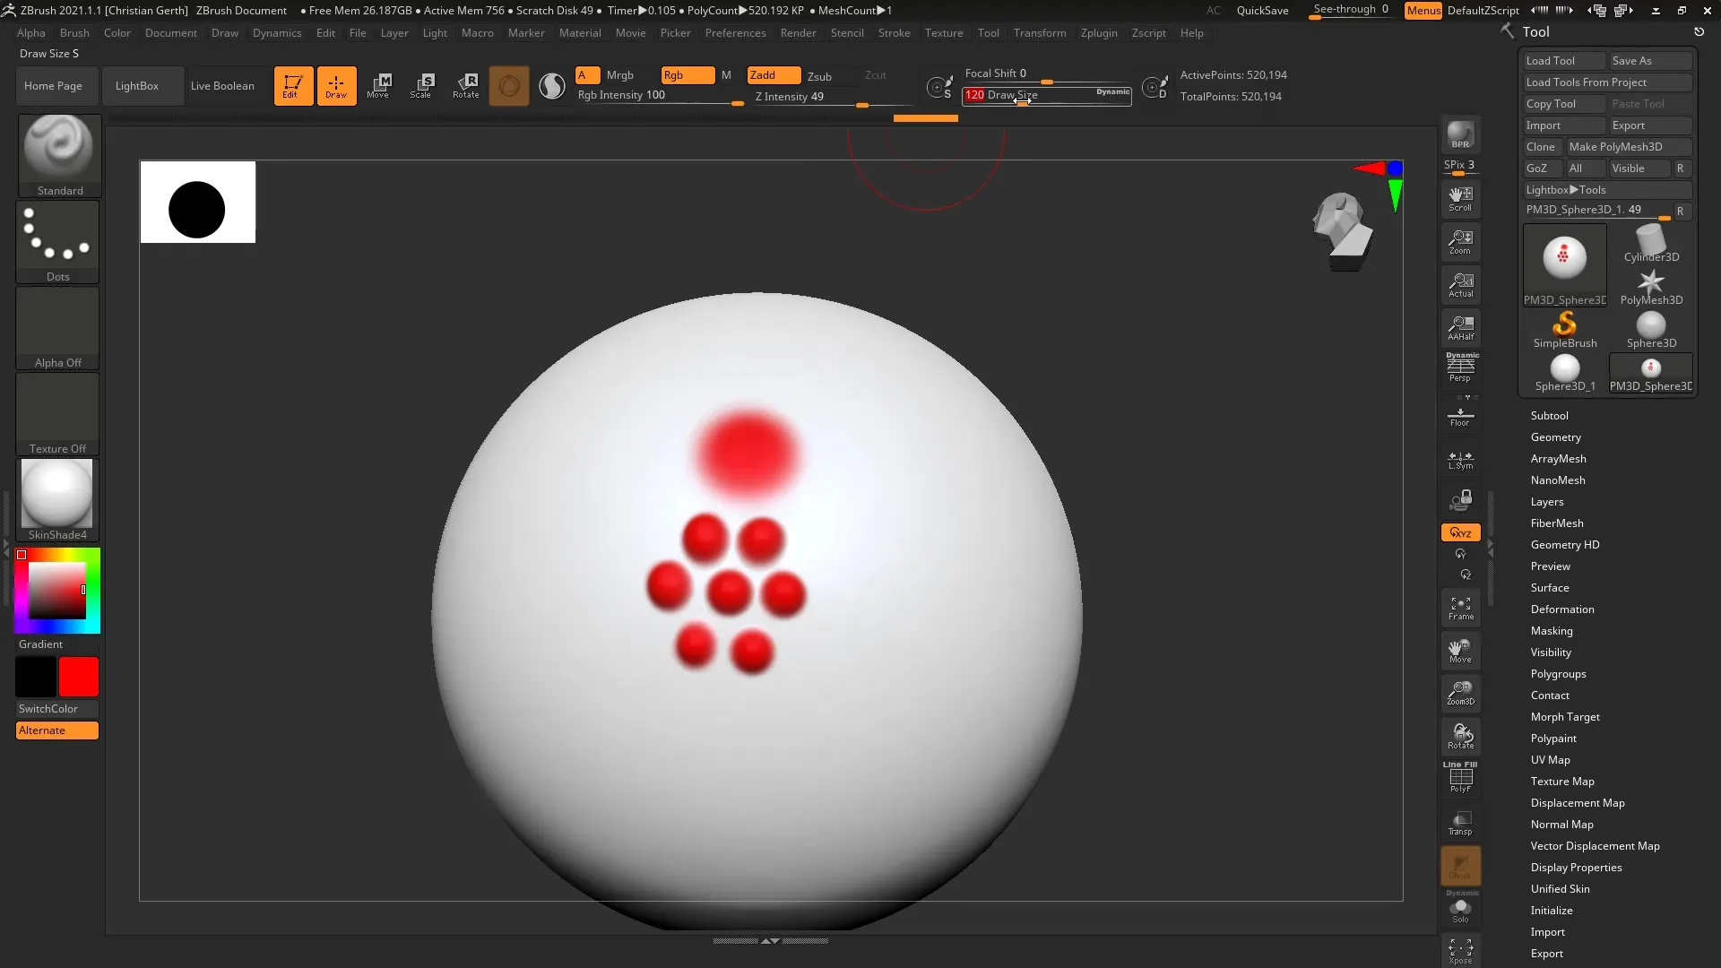Select the red main color swatch

pos(79,677)
